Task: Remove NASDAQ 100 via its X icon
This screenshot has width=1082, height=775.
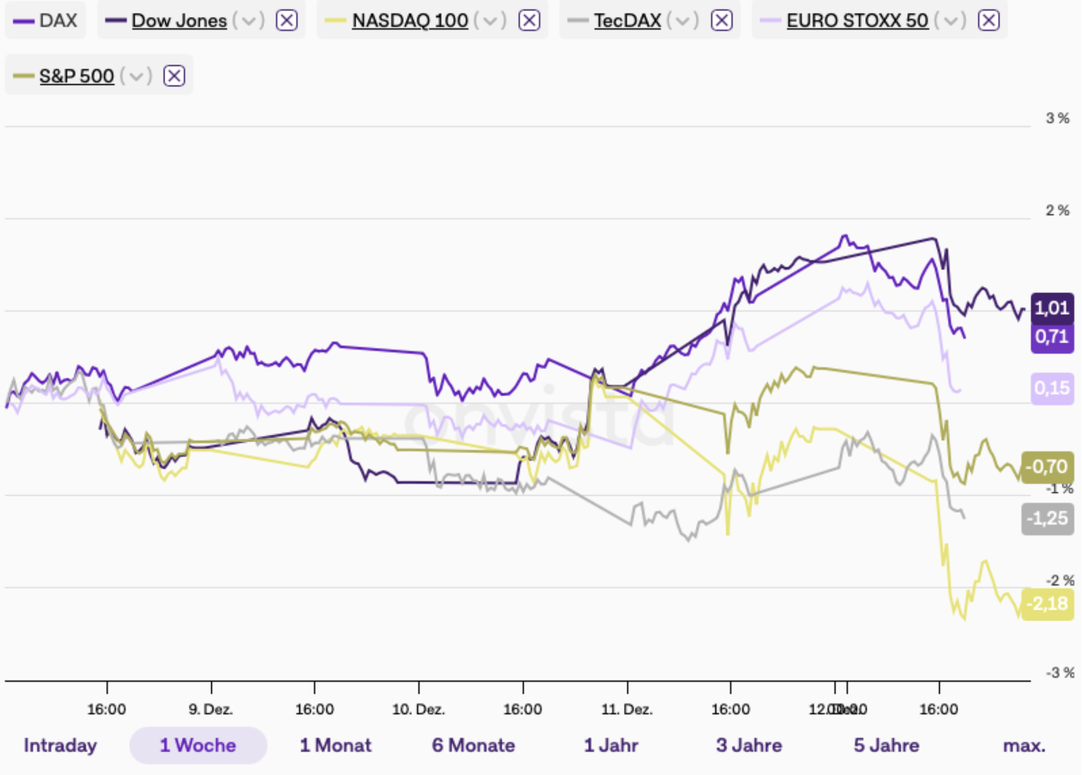Action: tap(529, 21)
